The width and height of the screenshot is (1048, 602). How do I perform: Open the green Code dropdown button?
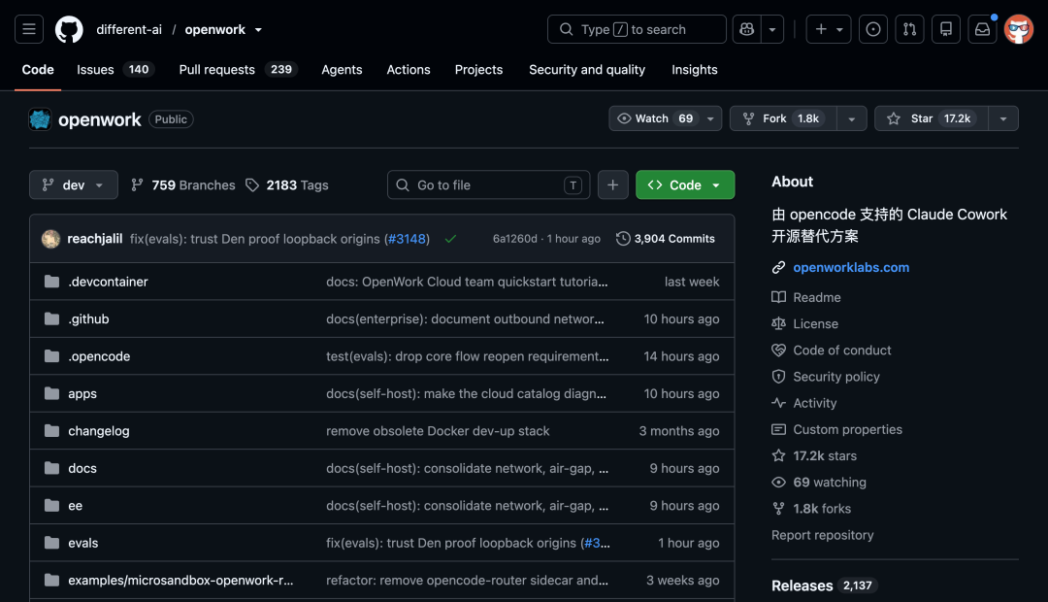click(x=685, y=184)
